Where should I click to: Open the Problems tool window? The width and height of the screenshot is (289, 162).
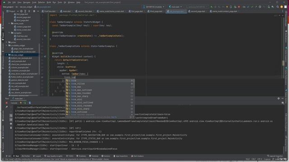click(81, 156)
